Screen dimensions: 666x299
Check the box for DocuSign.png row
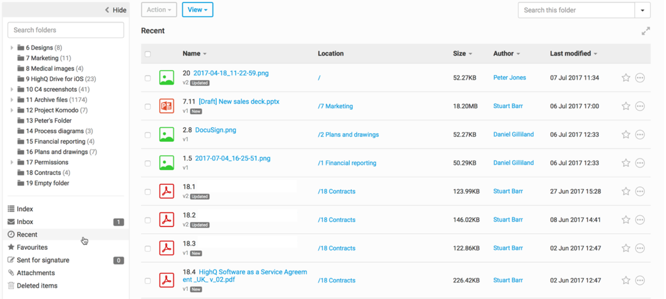147,135
